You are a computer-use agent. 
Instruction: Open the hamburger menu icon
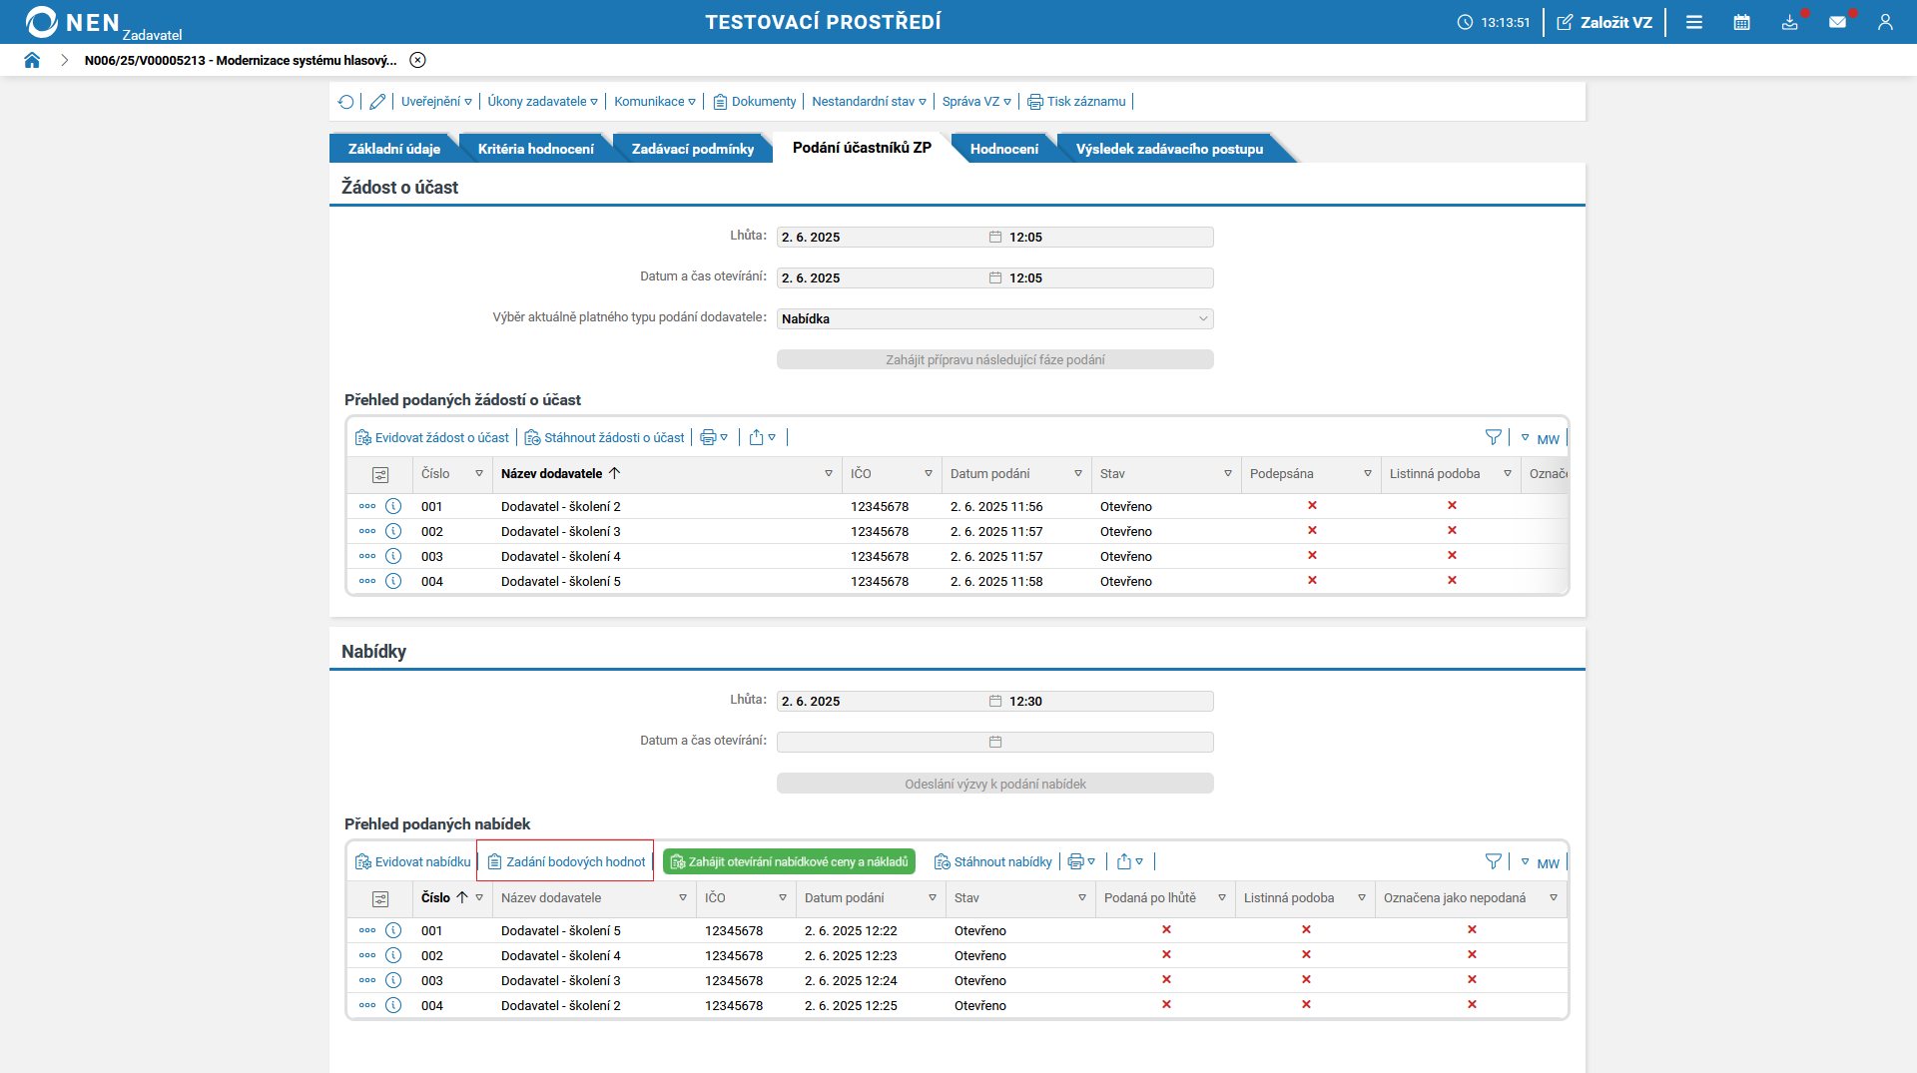[x=1694, y=22]
